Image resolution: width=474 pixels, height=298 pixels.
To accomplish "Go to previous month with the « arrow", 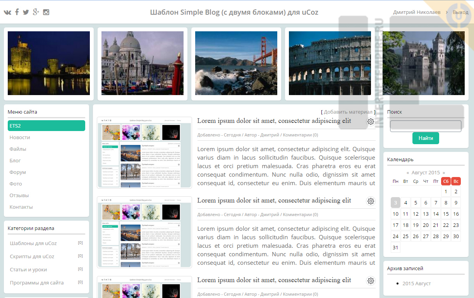I will pos(408,173).
